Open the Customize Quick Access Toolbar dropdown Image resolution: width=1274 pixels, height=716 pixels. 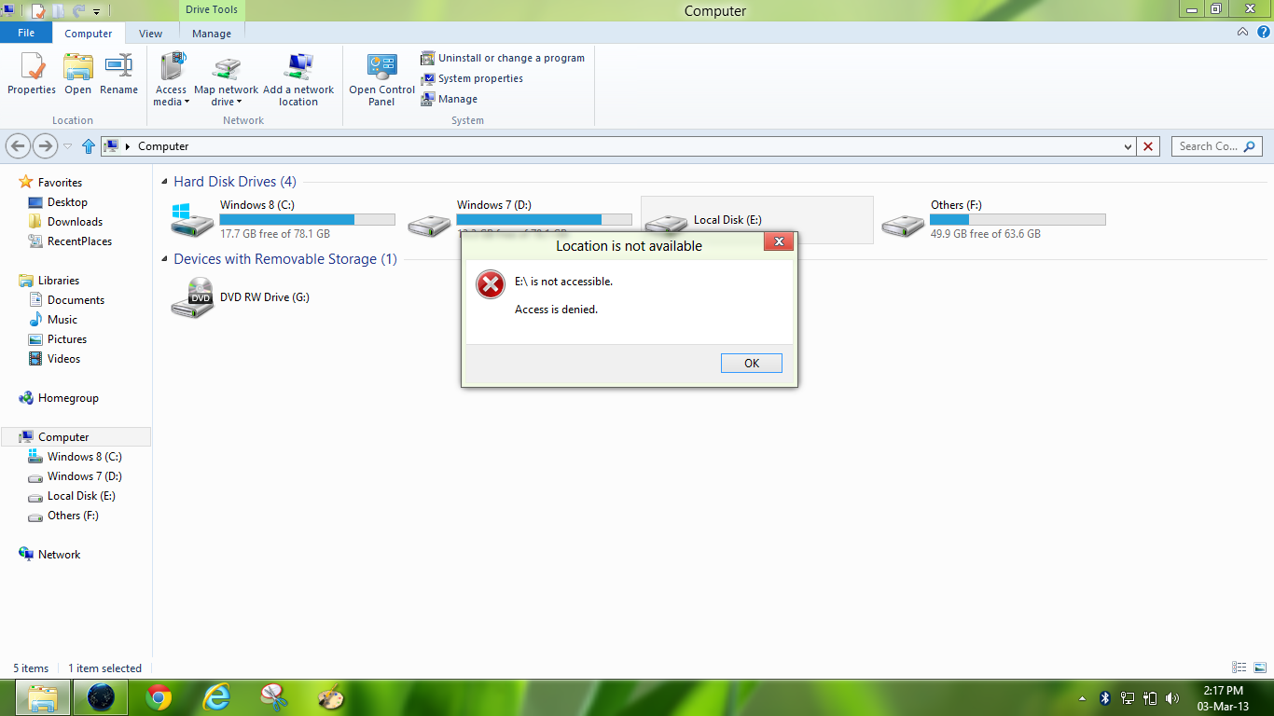96,12
